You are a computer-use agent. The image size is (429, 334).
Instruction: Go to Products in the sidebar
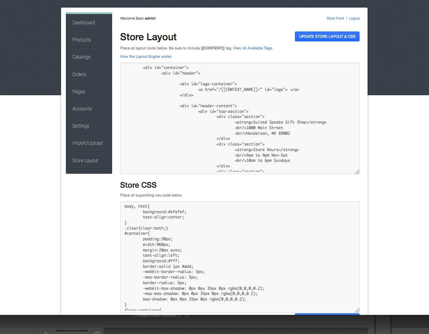pos(81,40)
